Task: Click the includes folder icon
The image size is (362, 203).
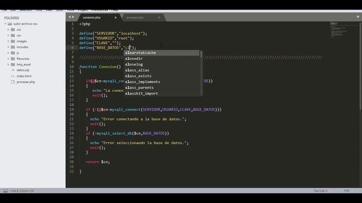Action: point(13,47)
